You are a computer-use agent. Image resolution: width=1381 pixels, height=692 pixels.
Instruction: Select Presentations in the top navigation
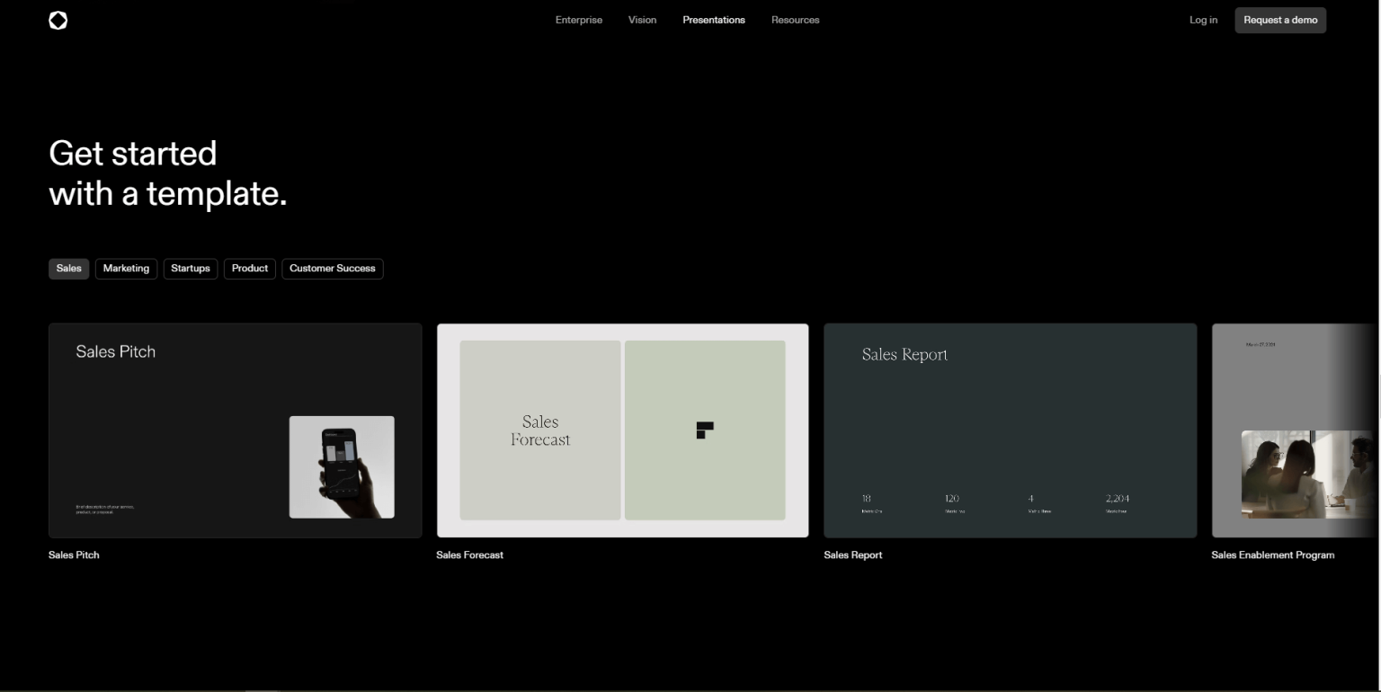point(713,20)
